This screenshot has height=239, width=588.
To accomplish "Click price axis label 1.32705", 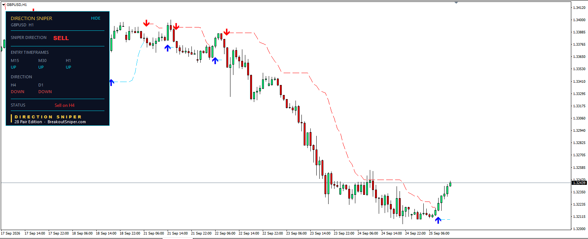I will [x=579, y=155].
